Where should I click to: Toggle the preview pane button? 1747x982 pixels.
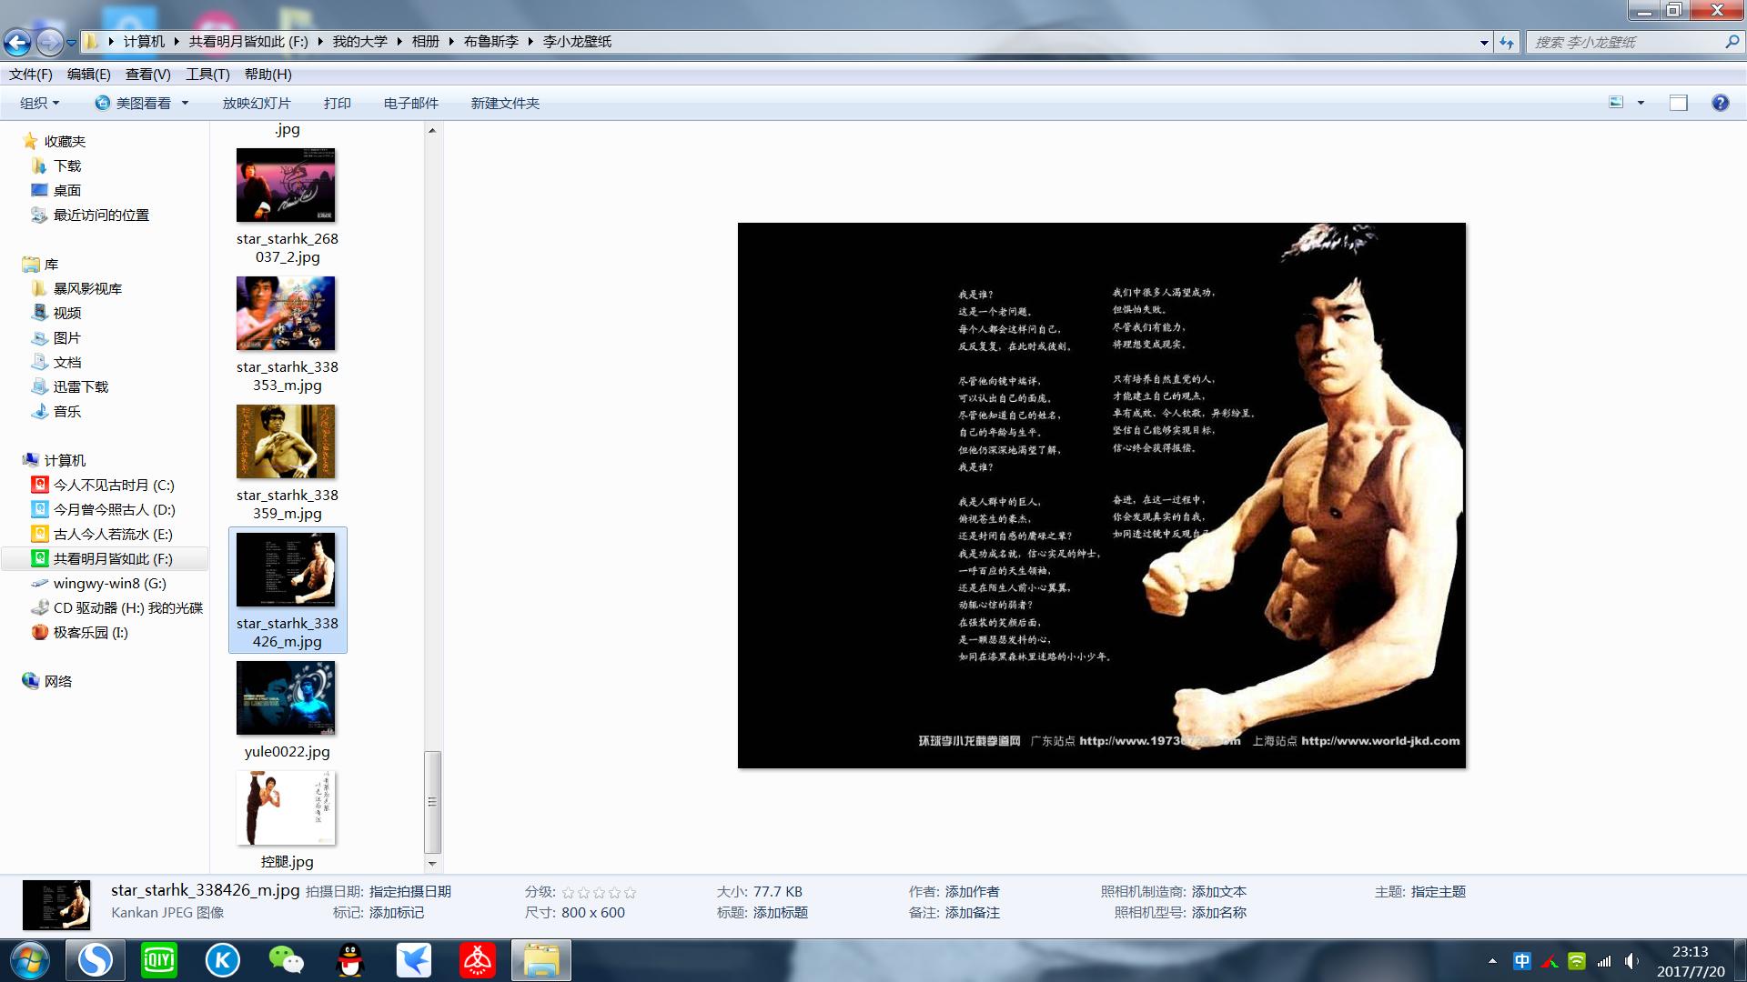point(1678,103)
